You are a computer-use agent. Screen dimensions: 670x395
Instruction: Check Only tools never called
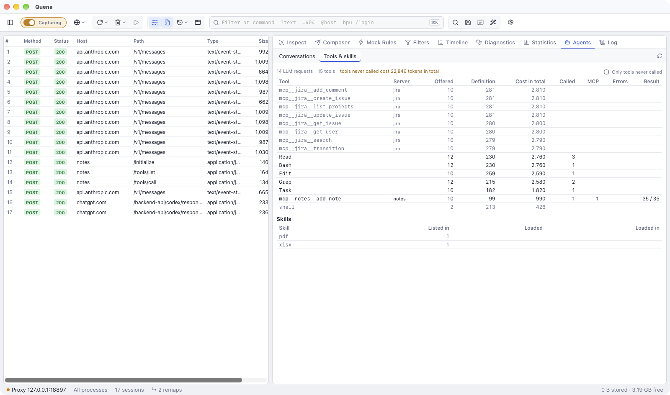point(606,72)
